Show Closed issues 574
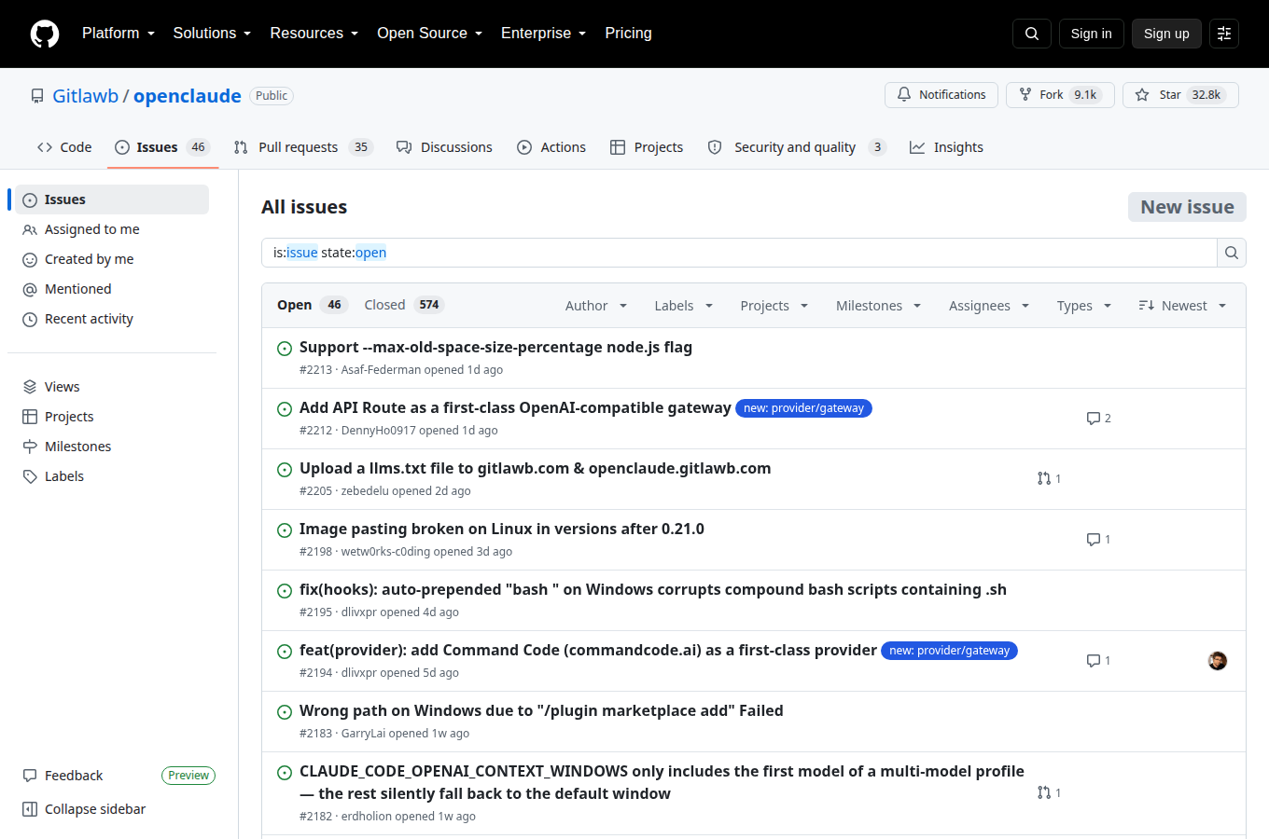 [x=404, y=305]
